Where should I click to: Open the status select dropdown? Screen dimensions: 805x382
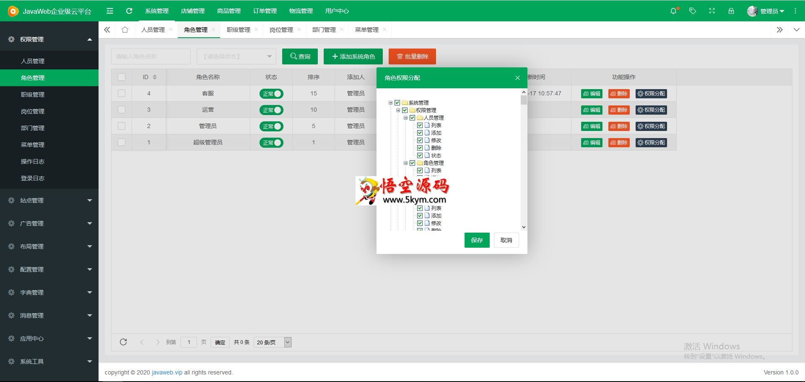(236, 56)
